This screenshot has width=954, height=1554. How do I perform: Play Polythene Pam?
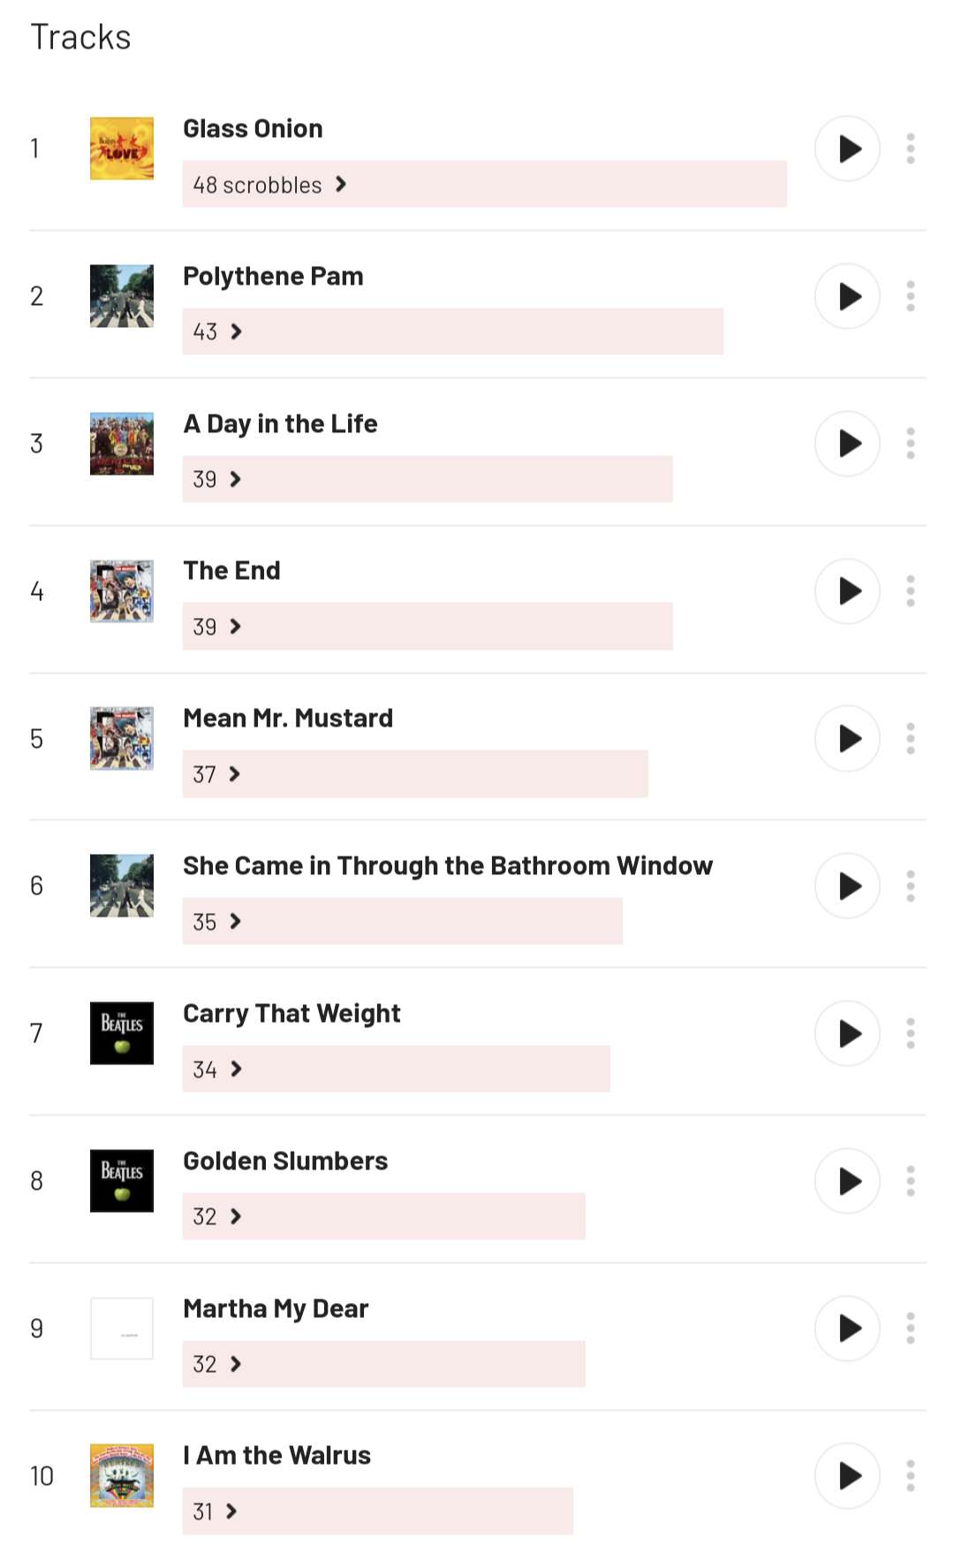pyautogui.click(x=847, y=296)
